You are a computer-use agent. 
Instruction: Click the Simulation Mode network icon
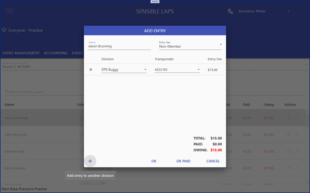(230, 11)
